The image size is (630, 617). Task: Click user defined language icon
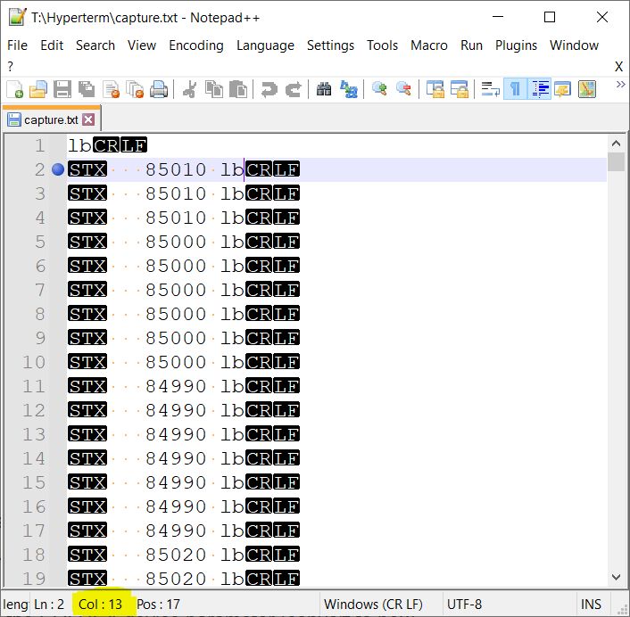pyautogui.click(x=563, y=89)
